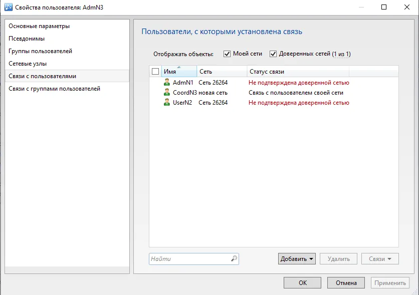Open the "Связи" dropdown button
Screen dimensions: 419x295
[x=380, y=259]
